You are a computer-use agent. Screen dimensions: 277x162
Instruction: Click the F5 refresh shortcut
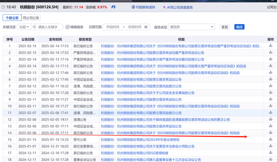click(114, 7)
